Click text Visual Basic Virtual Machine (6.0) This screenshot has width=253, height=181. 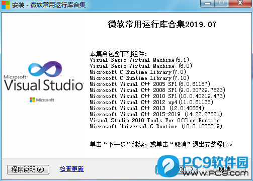pyautogui.click(x=141, y=66)
